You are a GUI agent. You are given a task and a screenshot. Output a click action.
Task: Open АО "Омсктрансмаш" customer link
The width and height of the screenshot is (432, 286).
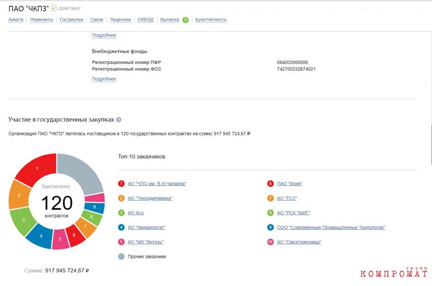click(299, 242)
